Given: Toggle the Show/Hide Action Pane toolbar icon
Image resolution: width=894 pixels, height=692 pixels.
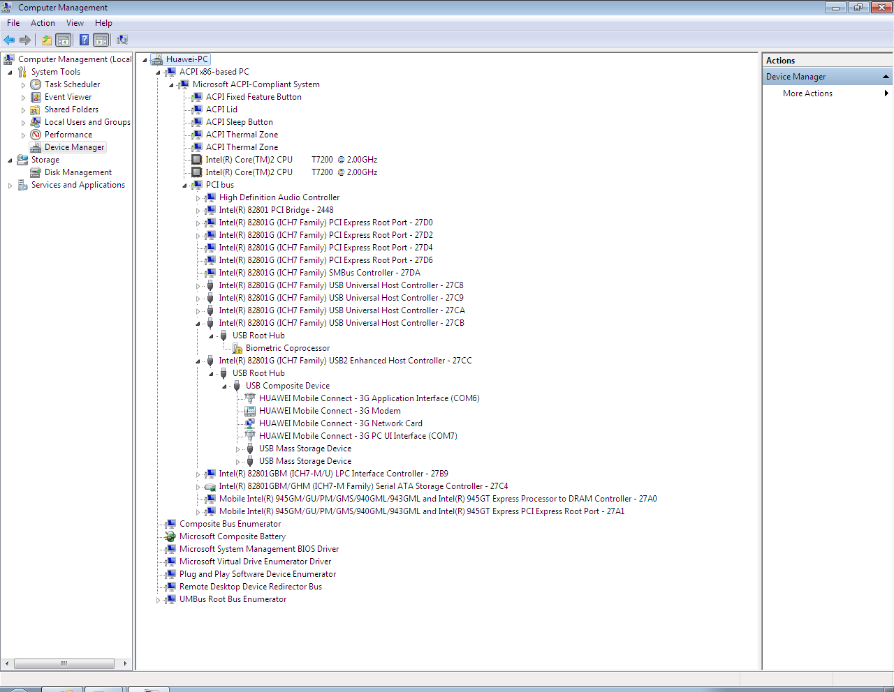Looking at the screenshot, I should (x=101, y=40).
